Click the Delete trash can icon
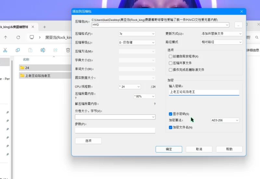 [x=68, y=50]
